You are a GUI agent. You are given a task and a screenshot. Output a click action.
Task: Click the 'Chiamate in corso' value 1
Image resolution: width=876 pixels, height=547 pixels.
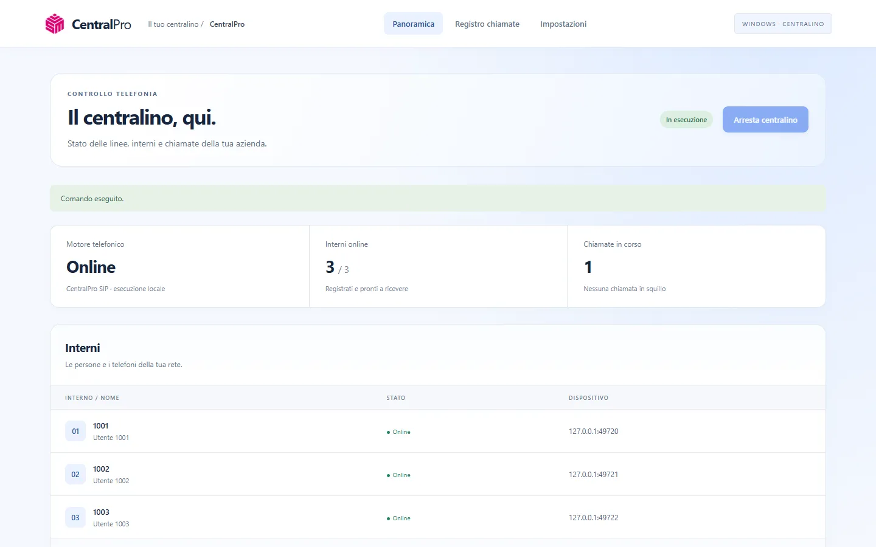(588, 267)
